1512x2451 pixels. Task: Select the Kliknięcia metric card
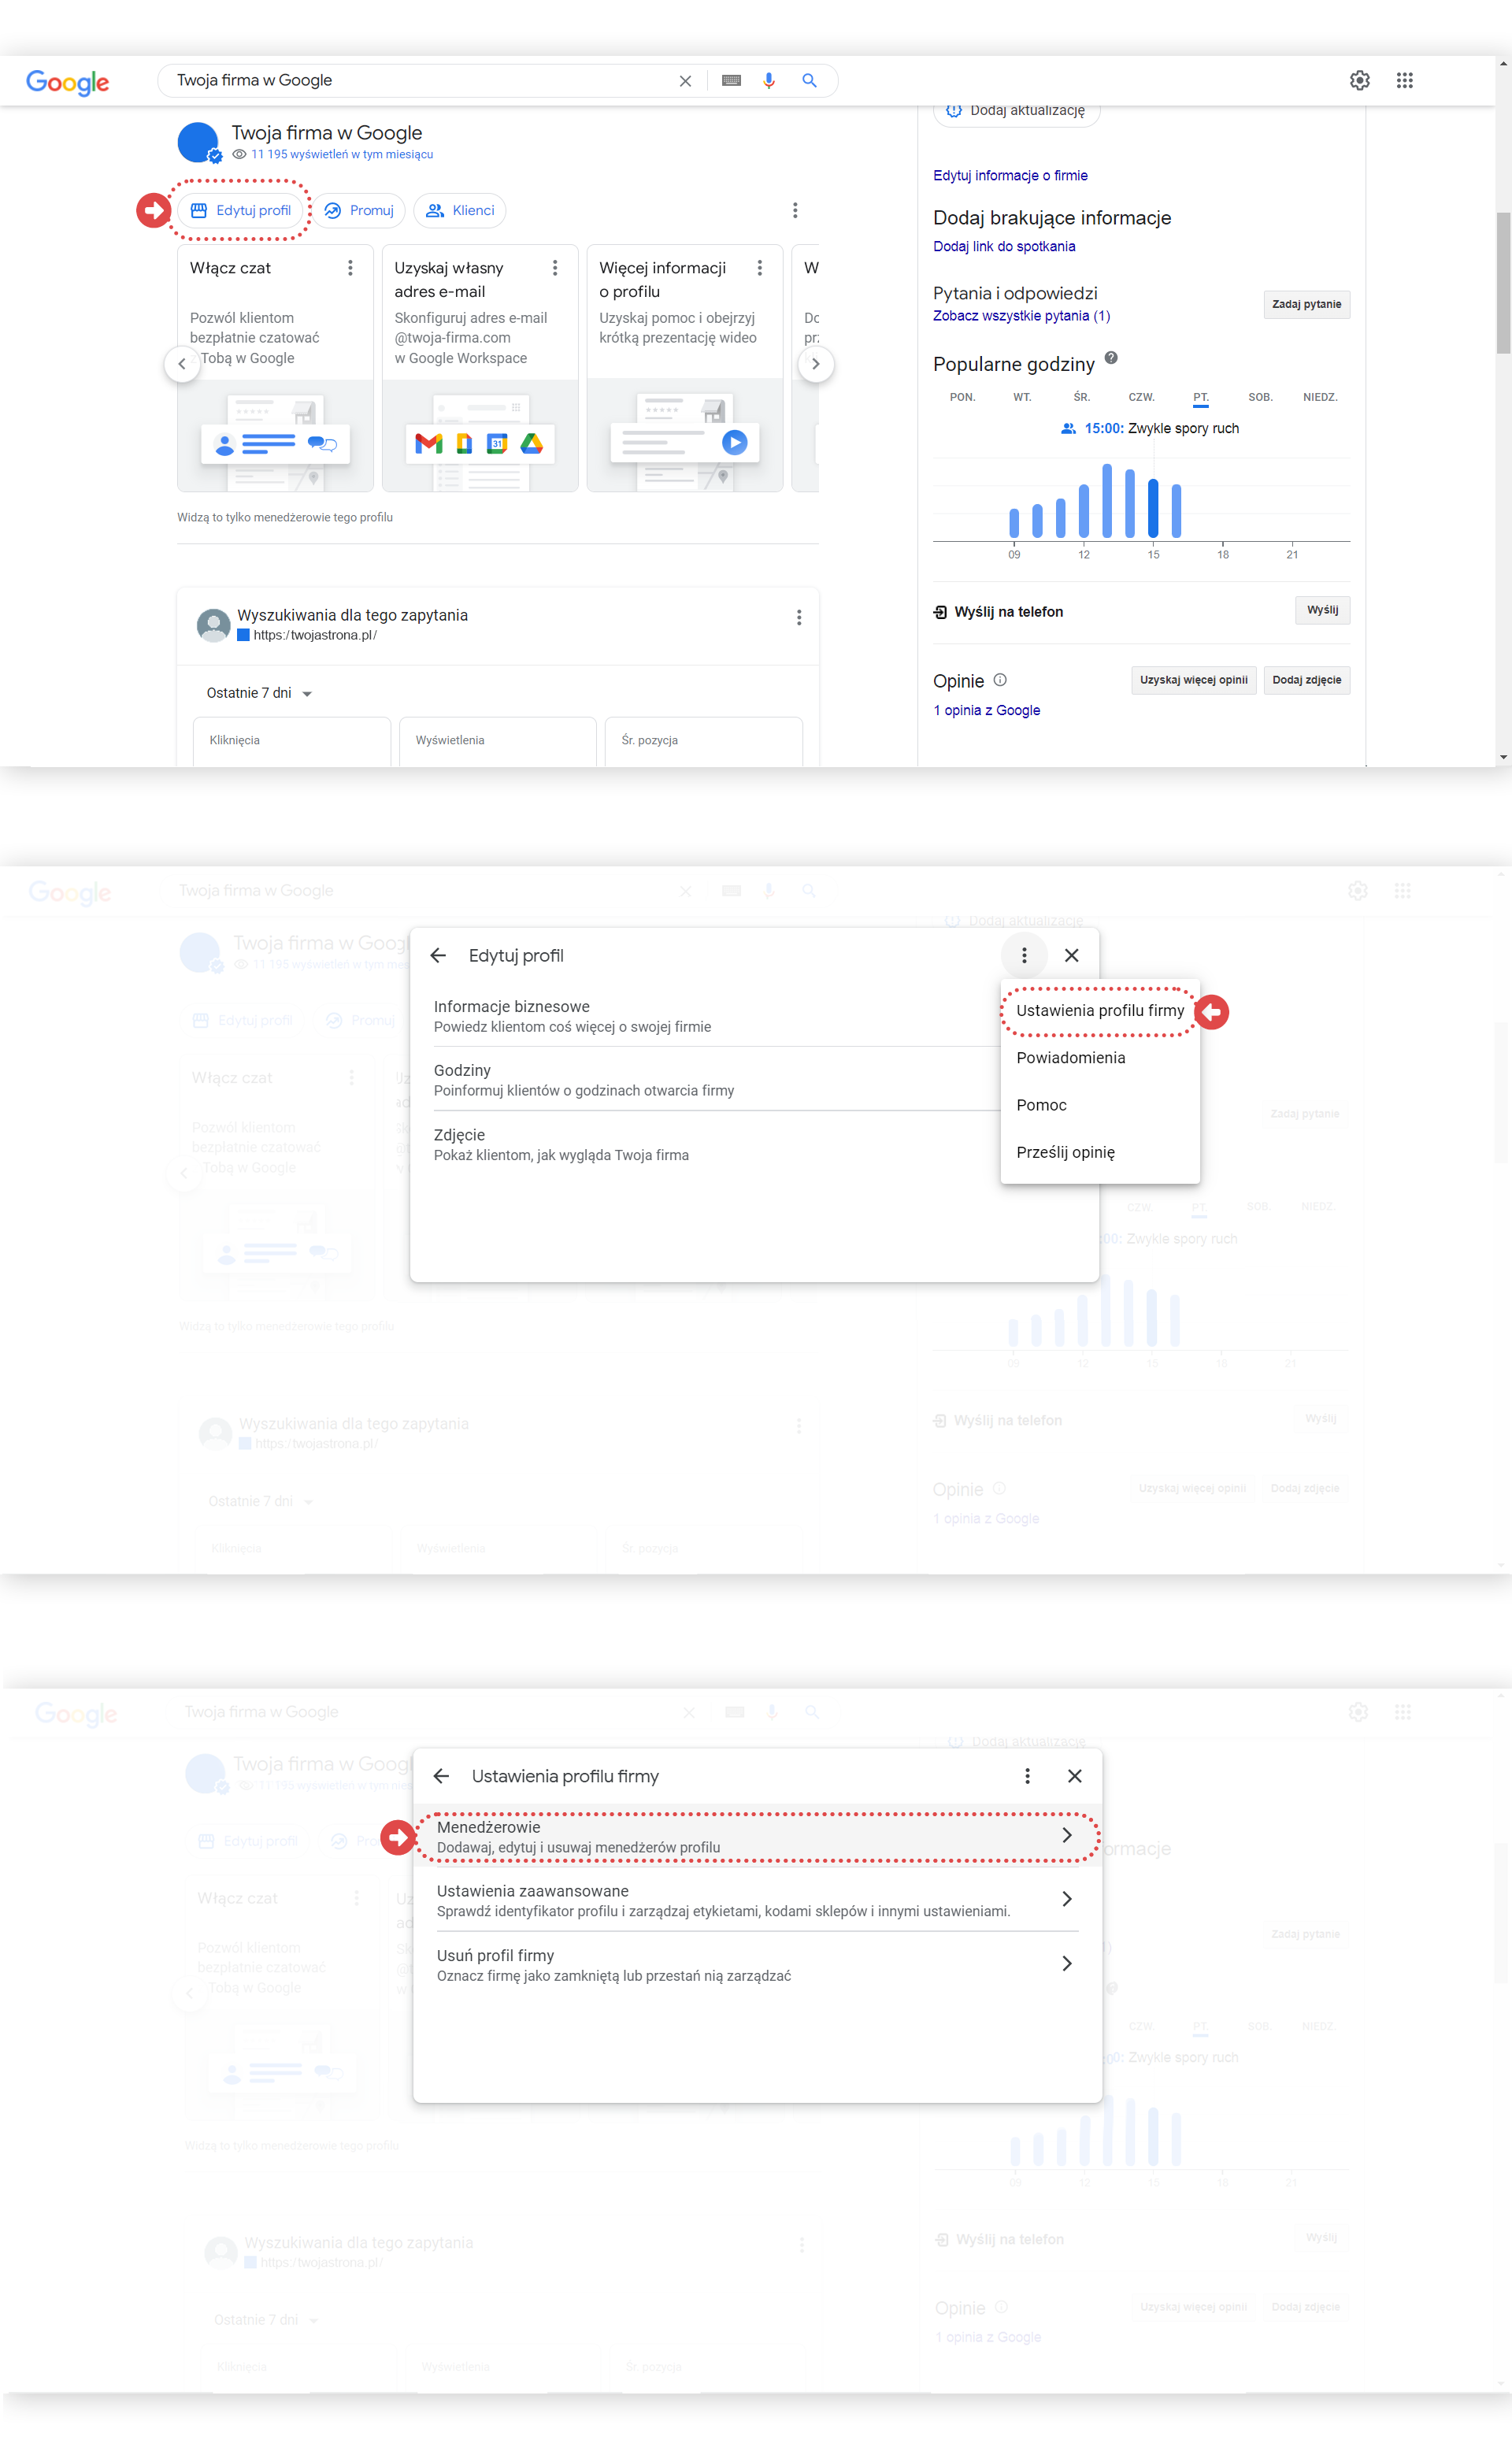(292, 742)
